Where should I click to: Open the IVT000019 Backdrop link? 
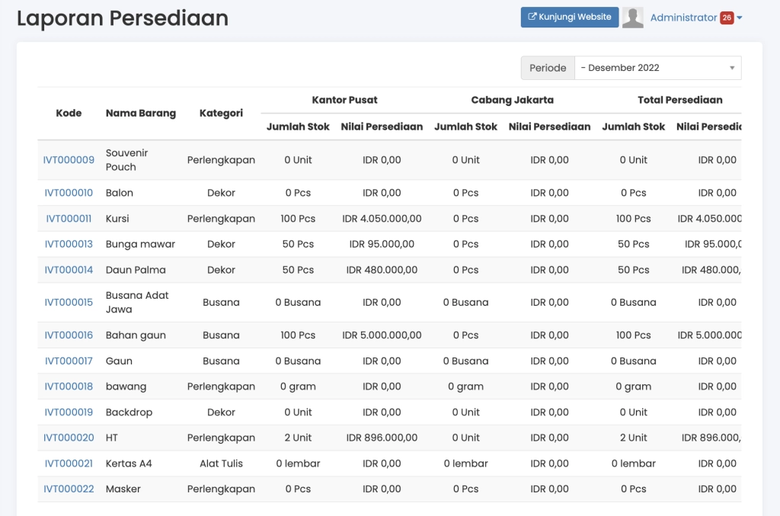click(69, 412)
